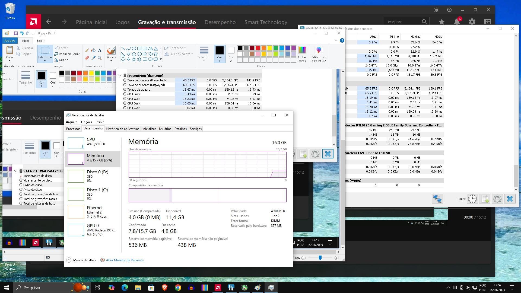The width and height of the screenshot is (521, 293).
Task: Click the Paint zoom slider handle
Action: coord(320,258)
